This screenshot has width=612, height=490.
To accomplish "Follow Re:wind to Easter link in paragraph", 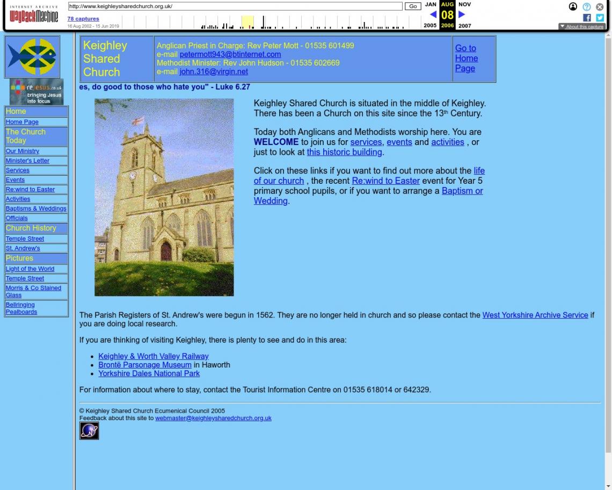I will tap(385, 181).
